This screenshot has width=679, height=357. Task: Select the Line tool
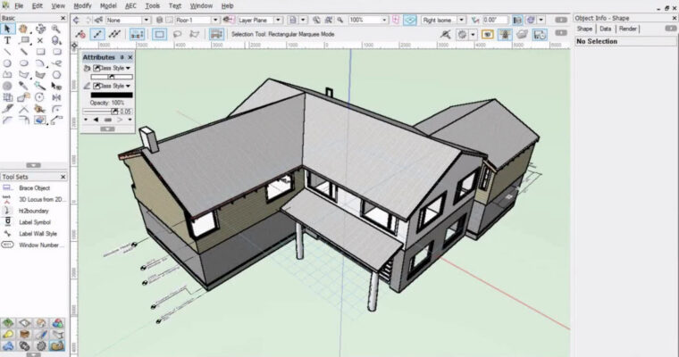(7, 52)
